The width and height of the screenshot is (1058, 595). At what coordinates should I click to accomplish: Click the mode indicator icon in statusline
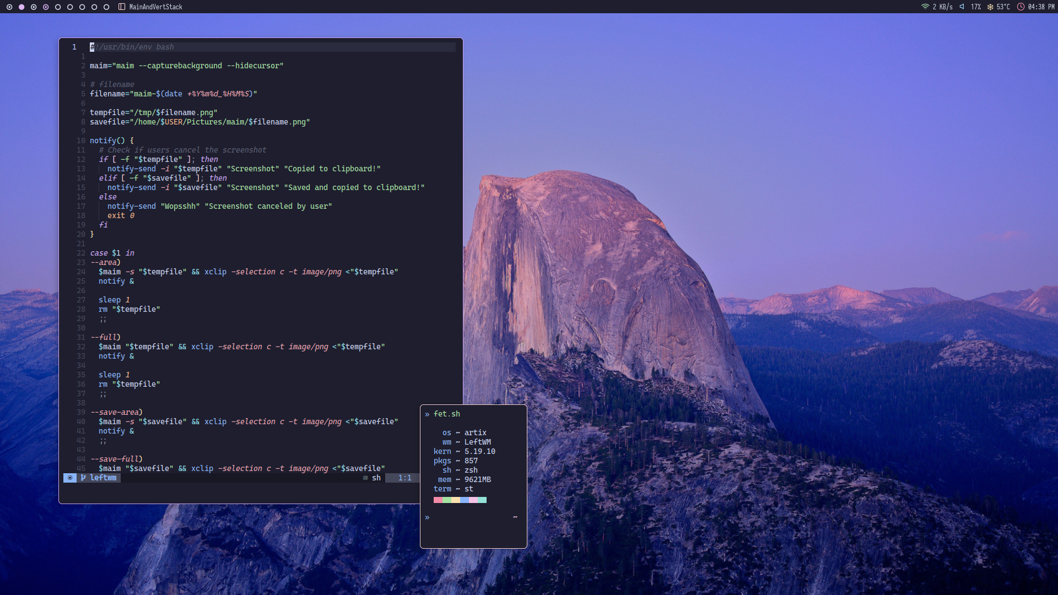pos(70,478)
